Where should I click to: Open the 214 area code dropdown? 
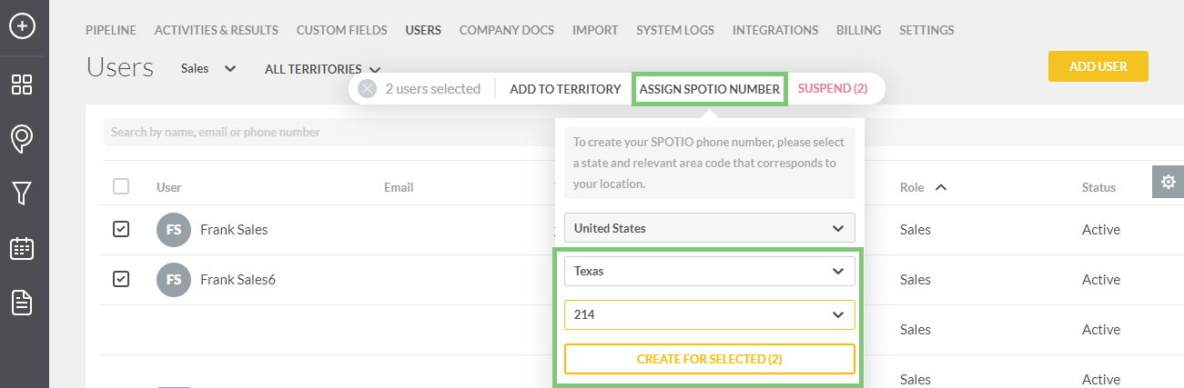(710, 314)
